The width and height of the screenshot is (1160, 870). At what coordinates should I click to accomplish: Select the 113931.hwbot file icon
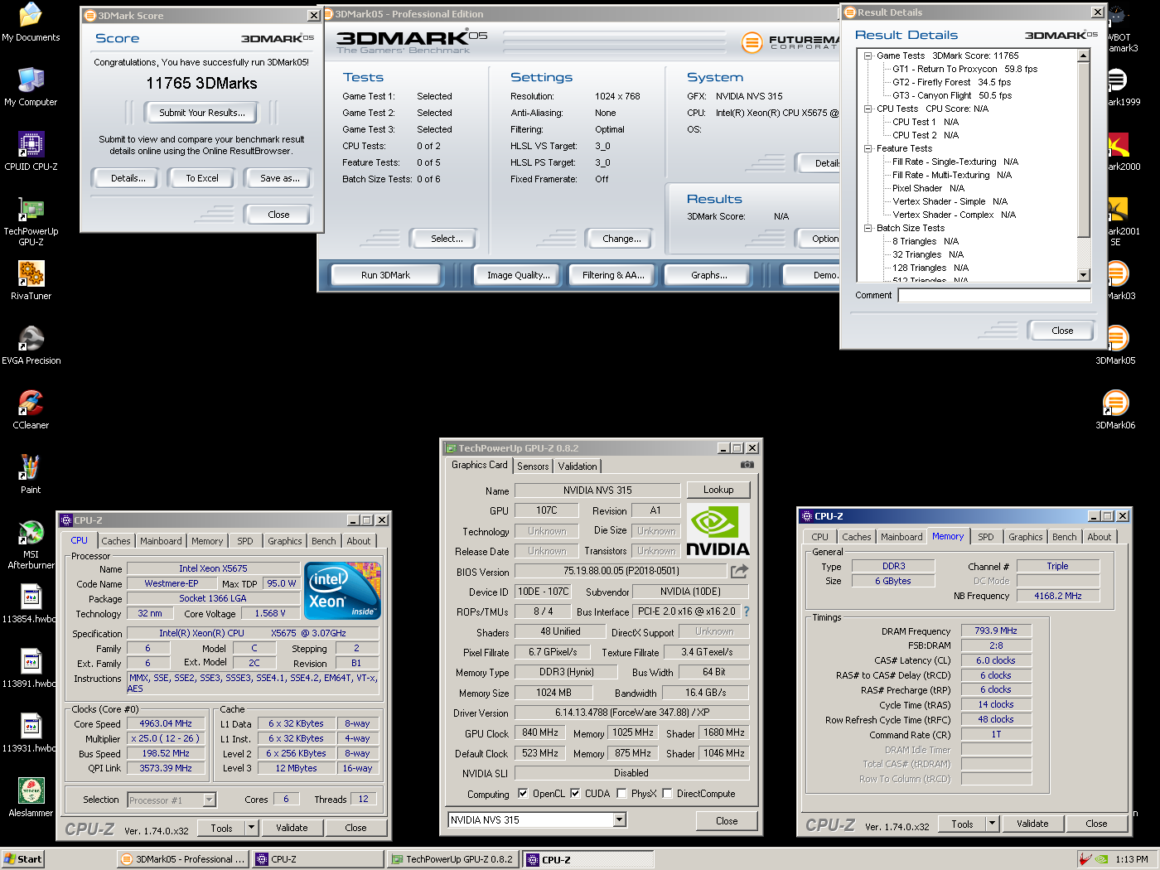[x=31, y=733]
